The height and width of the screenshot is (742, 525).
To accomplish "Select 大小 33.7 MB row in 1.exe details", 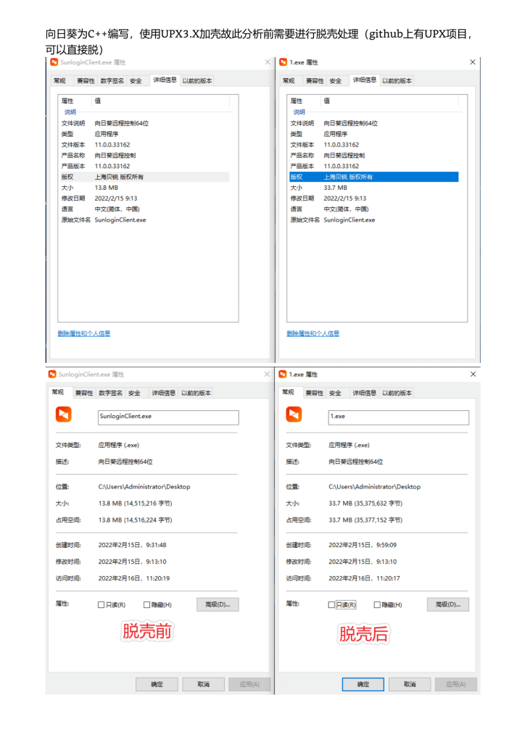I will [x=373, y=188].
